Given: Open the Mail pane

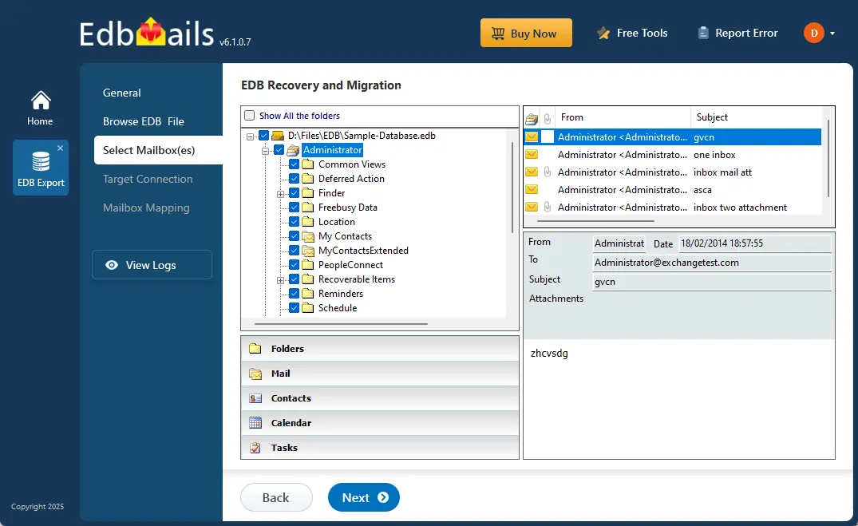Looking at the screenshot, I should [380, 374].
